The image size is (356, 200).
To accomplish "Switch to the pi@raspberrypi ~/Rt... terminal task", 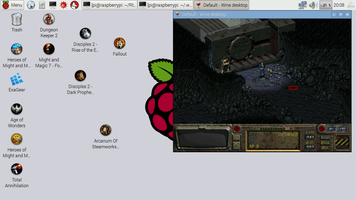I will (x=110, y=5).
